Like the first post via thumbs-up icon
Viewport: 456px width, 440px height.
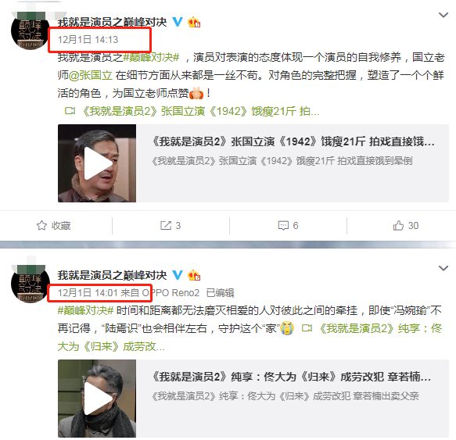point(398,226)
